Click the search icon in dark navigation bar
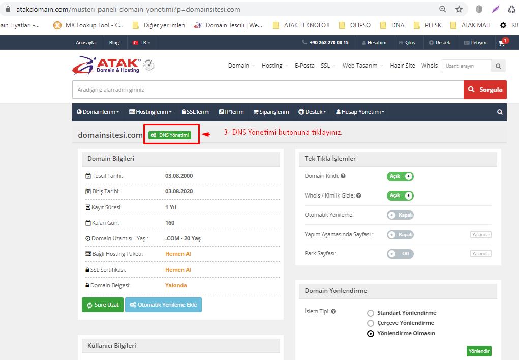This screenshot has width=519, height=360. pyautogui.click(x=500, y=112)
